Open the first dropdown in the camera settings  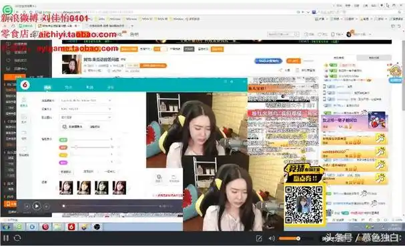click(x=86, y=100)
